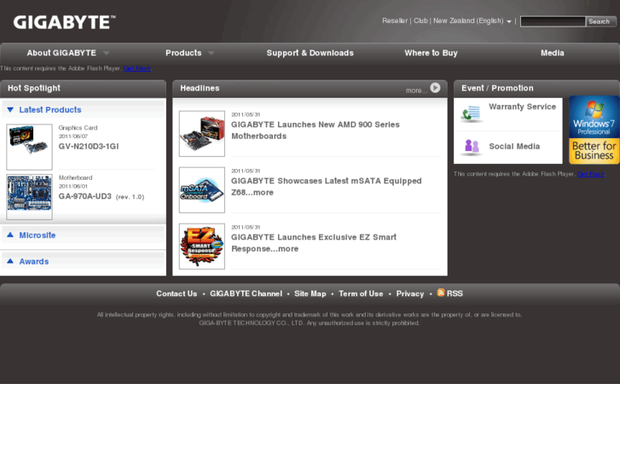Open the Products menu dropdown arrow

coord(211,53)
